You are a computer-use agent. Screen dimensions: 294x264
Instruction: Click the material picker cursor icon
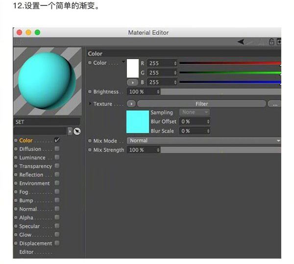click(77, 131)
